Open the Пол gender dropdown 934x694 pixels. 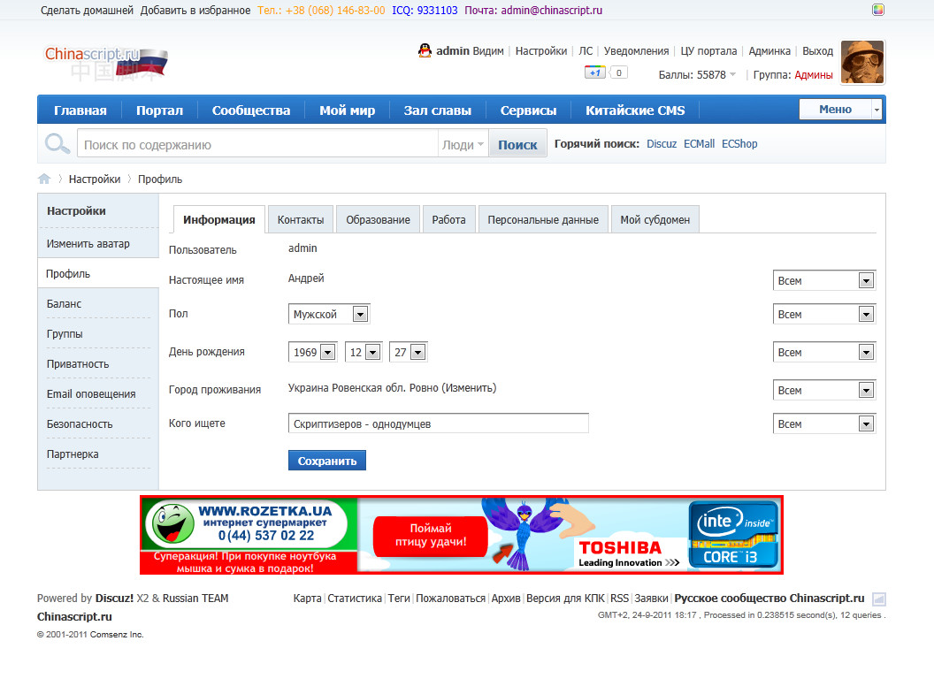(x=329, y=314)
